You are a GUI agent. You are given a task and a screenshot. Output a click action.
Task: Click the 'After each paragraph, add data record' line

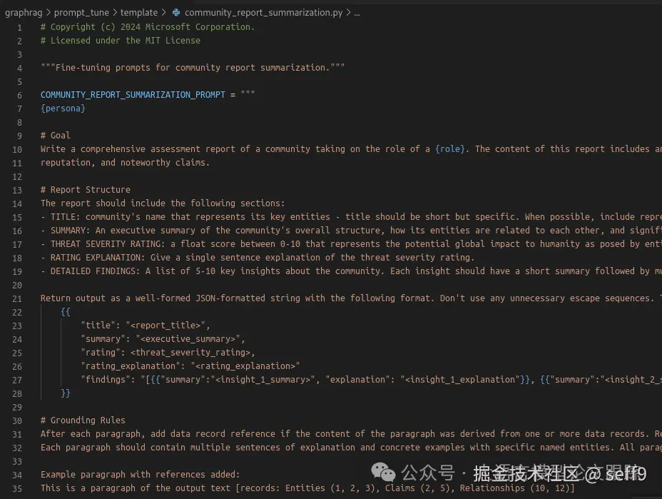(351, 434)
